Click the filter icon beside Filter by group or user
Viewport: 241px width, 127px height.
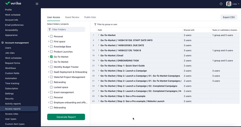point(95,24)
